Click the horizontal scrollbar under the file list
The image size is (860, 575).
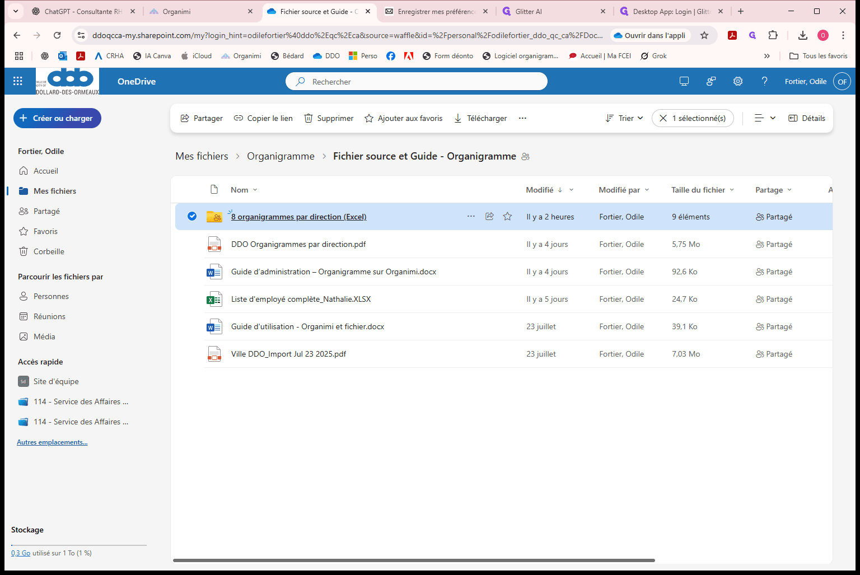tap(414, 560)
